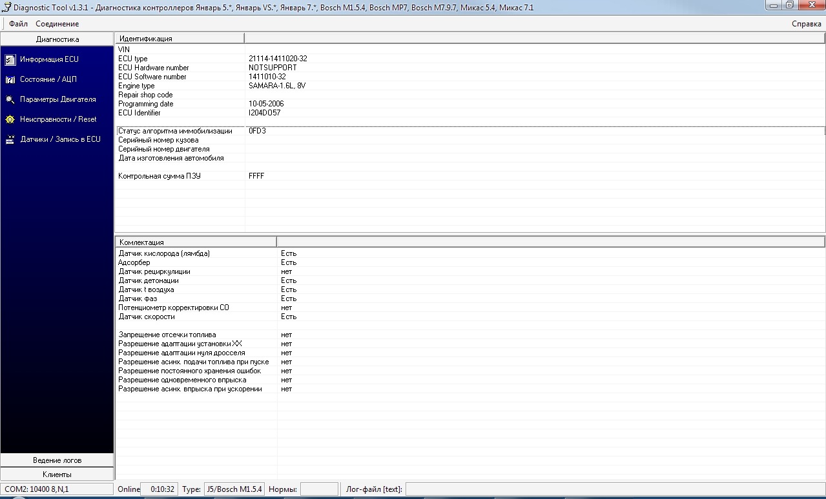Select Разрешение одновременного впрыска row

pos(470,380)
